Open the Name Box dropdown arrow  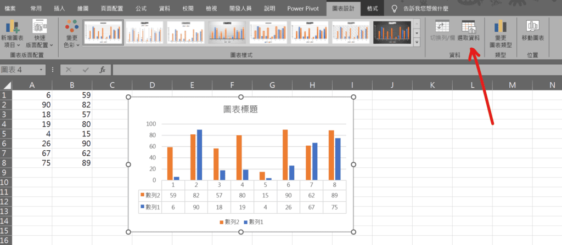tap(41, 70)
